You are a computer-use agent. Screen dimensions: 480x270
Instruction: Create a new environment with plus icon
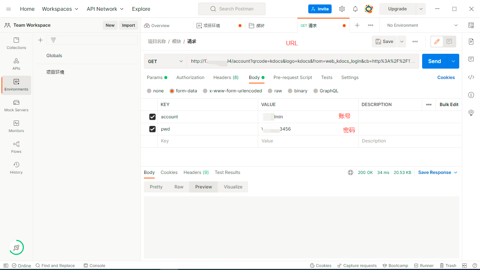click(x=40, y=40)
